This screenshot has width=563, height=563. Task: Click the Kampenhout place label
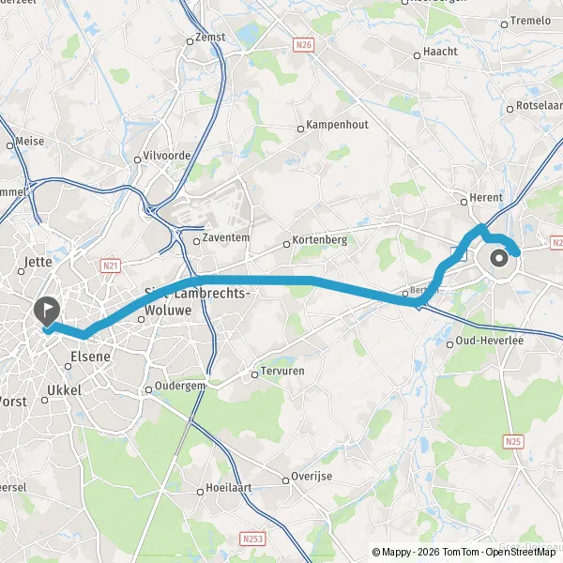tap(337, 125)
